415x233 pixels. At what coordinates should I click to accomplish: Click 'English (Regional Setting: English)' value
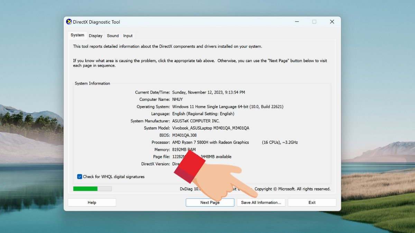[x=203, y=114]
